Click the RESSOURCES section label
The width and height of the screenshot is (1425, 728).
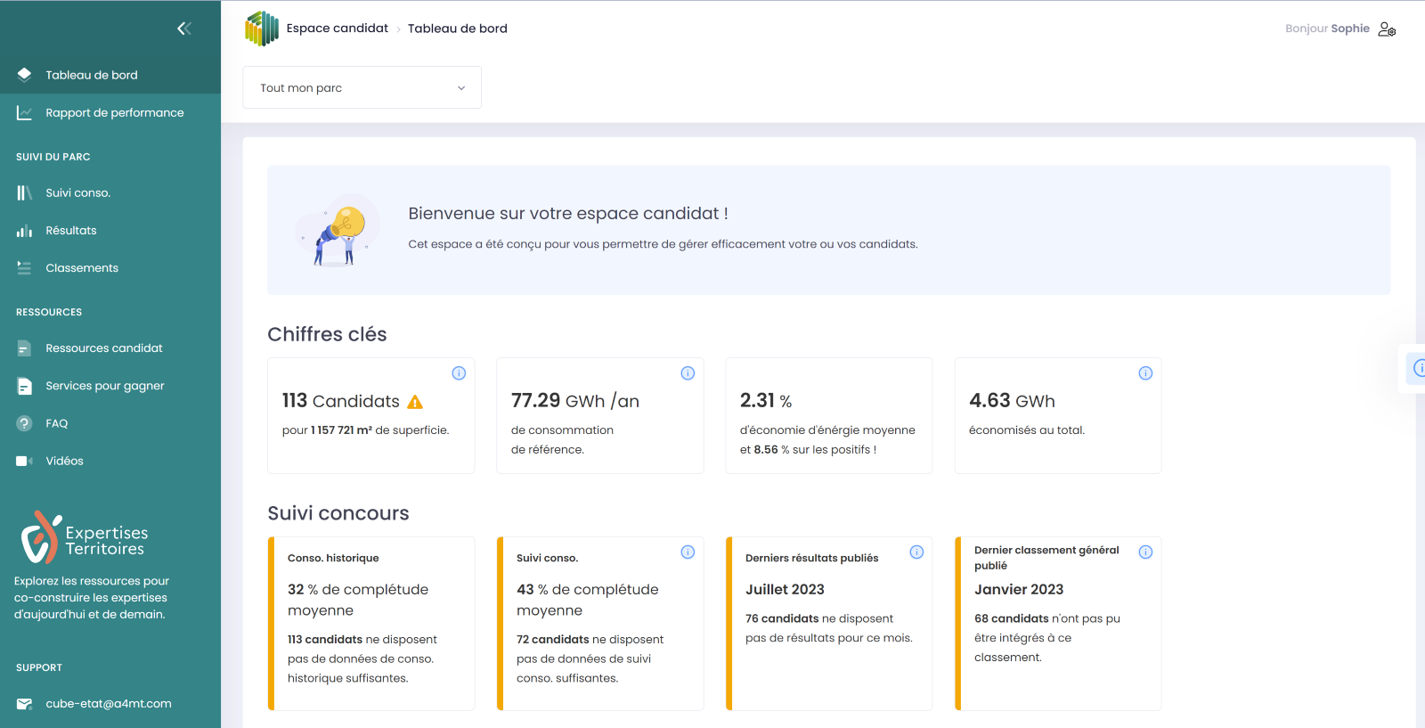[49, 313]
